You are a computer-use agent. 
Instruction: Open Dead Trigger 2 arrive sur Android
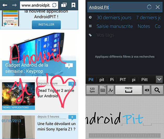point(56,93)
